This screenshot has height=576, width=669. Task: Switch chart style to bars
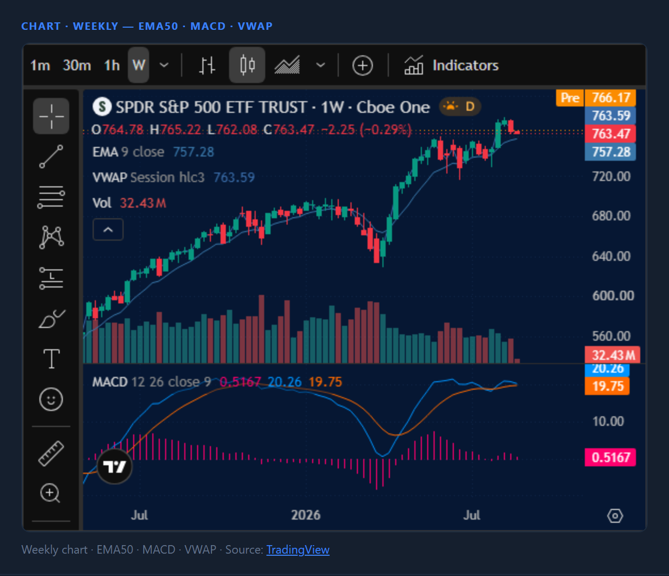pos(207,65)
